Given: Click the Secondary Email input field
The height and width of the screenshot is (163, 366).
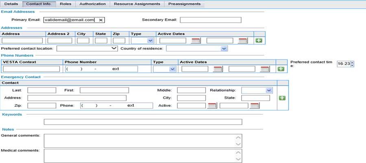Looking at the screenshot, I should (210, 20).
